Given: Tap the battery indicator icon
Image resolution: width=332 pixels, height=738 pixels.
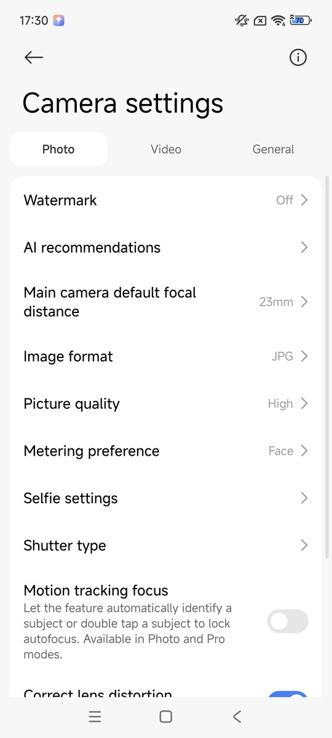Looking at the screenshot, I should click(301, 20).
